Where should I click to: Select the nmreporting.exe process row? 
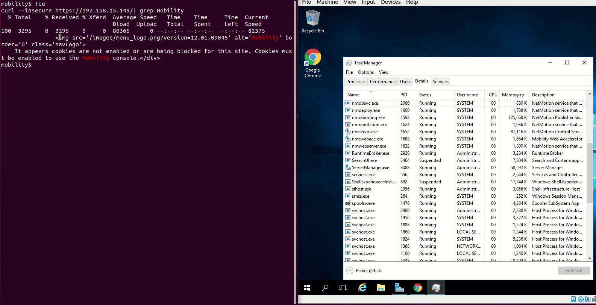368,117
